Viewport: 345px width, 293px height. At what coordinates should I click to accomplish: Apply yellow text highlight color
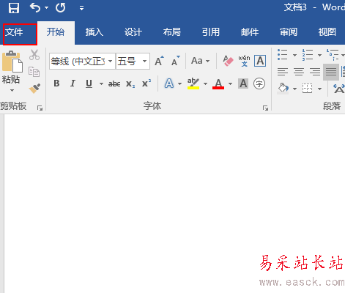[x=193, y=84]
